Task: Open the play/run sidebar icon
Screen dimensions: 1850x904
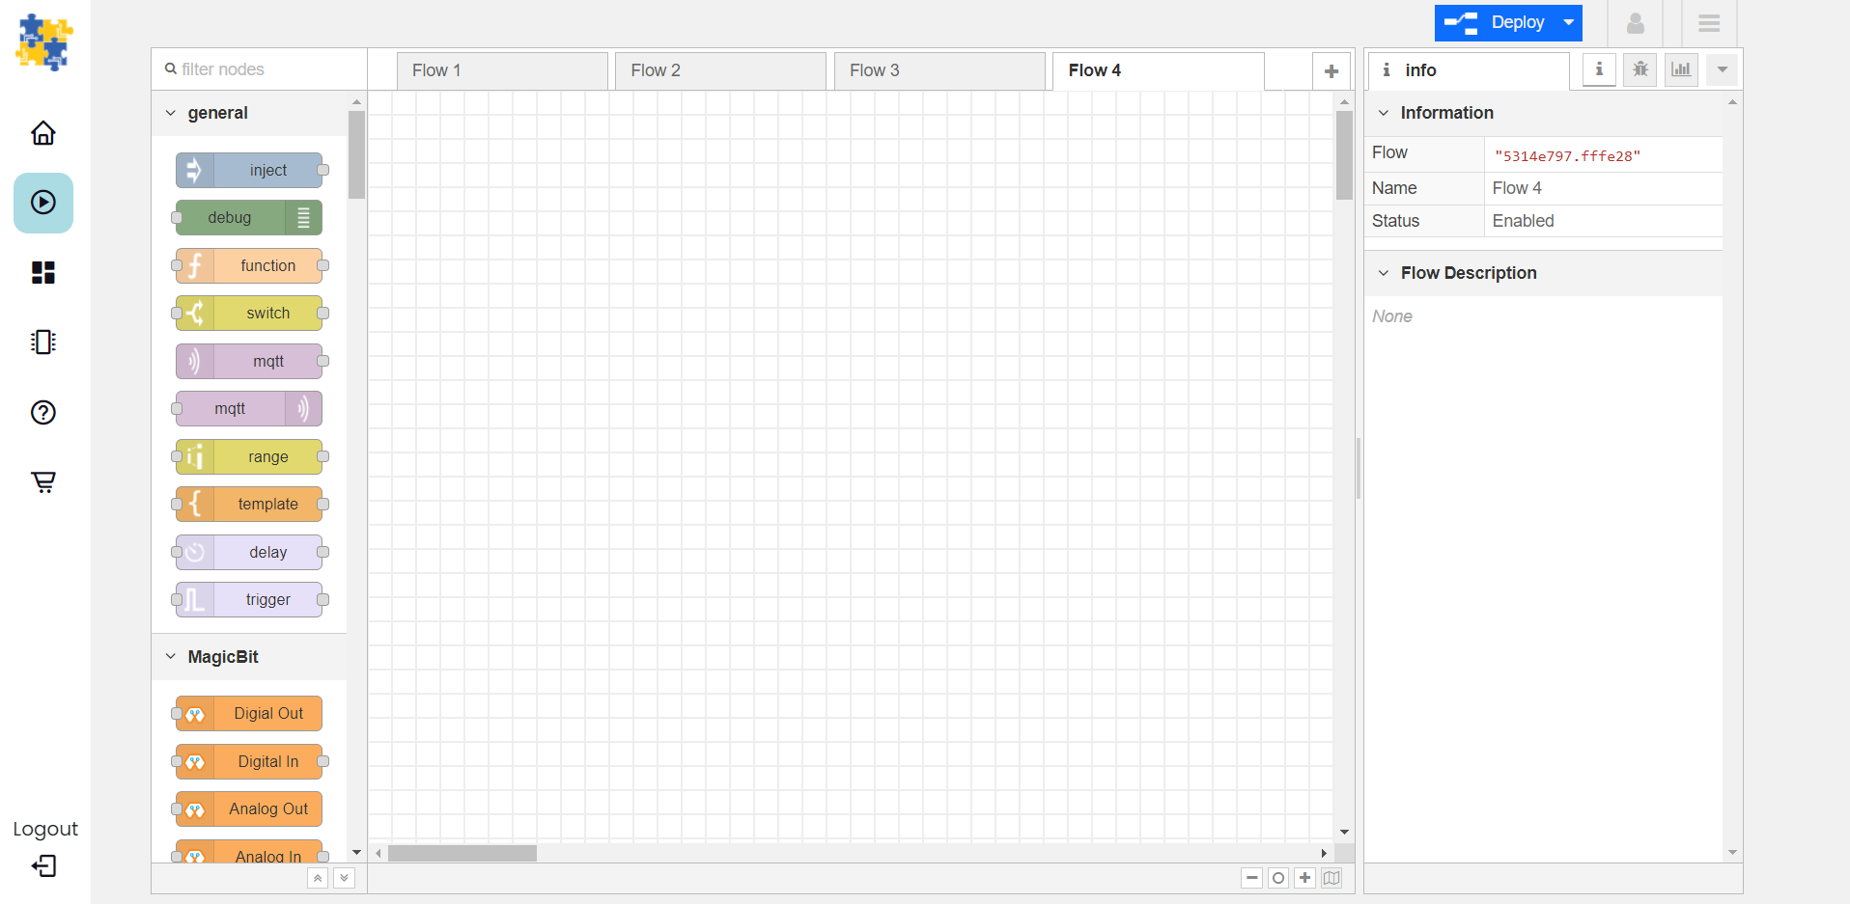Action: click(x=43, y=203)
